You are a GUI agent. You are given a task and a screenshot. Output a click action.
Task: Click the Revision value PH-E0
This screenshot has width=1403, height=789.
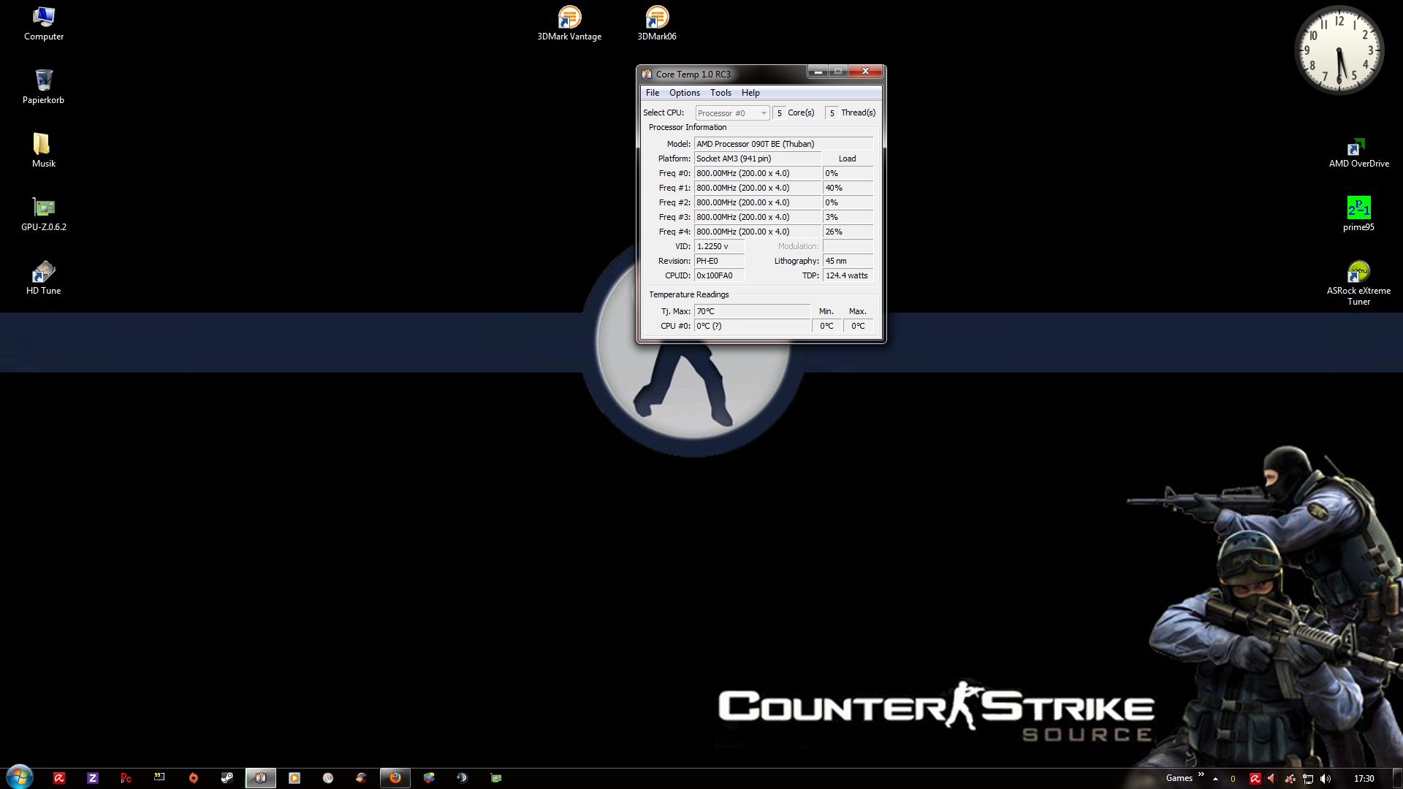point(719,261)
